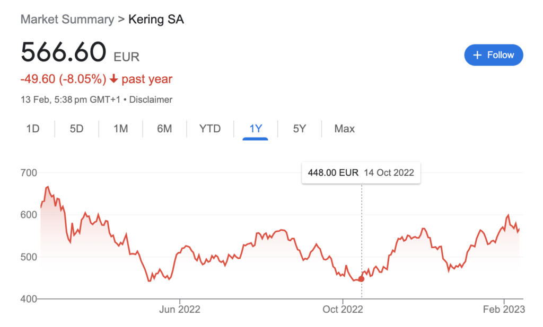543x327 pixels.
Task: Click the plus icon in Follow button
Action: coord(477,55)
